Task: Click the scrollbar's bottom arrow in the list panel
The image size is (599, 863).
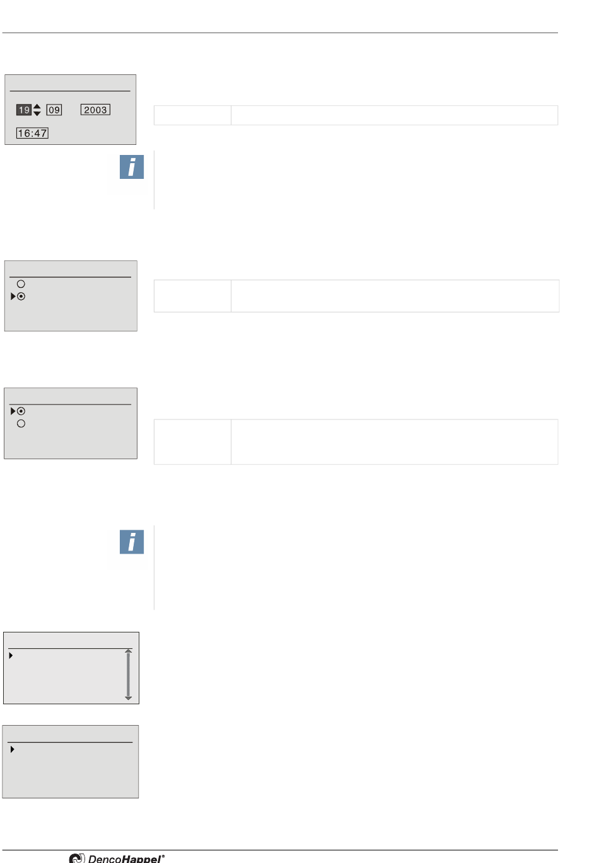Action: (x=129, y=698)
